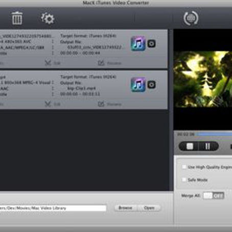The image size is (232, 232).
Task: Click iTunes profile icon in second video row
Action: 138,85
